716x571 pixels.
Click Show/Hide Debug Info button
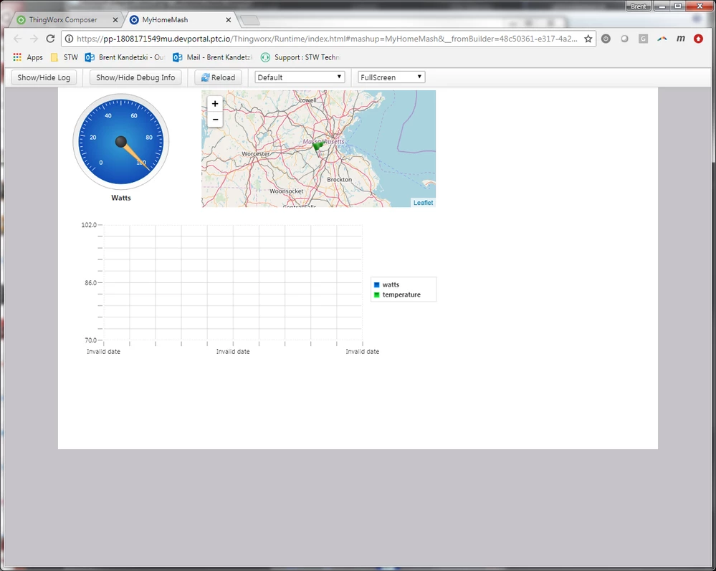pos(135,77)
